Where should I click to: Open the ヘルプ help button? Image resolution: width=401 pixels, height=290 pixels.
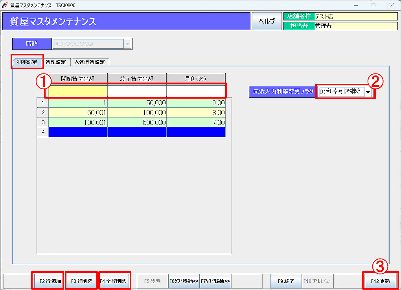pyautogui.click(x=267, y=21)
